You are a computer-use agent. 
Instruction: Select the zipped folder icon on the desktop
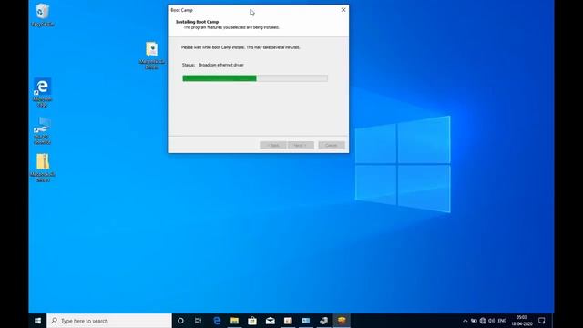(43, 168)
